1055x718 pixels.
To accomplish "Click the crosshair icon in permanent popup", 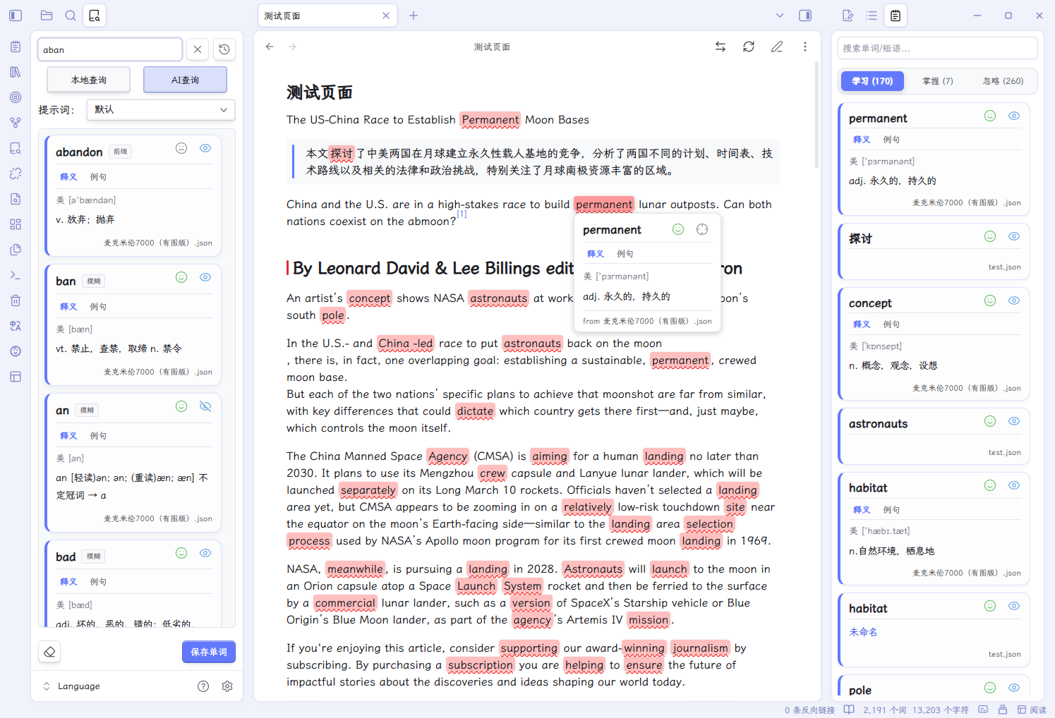I will (x=702, y=229).
